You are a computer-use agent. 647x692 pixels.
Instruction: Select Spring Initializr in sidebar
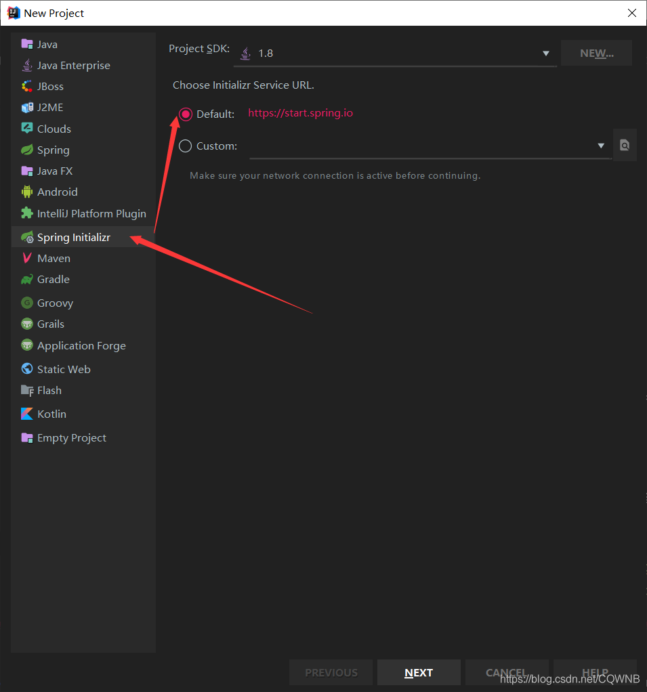pos(83,237)
